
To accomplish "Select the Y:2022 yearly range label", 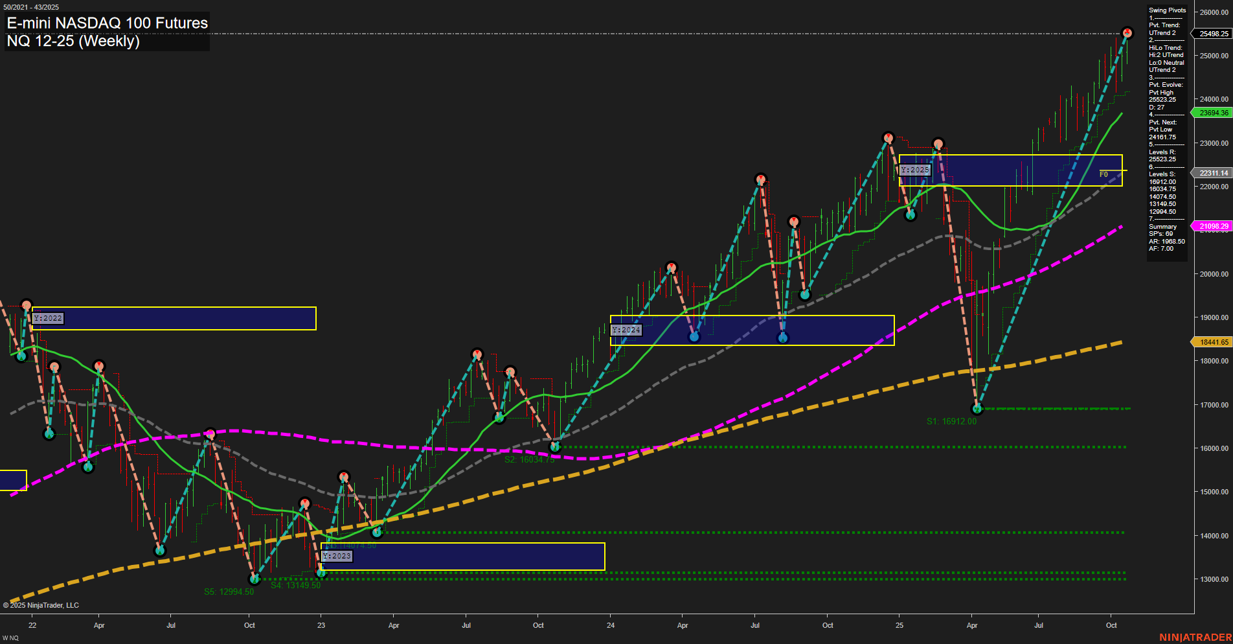I will [48, 318].
